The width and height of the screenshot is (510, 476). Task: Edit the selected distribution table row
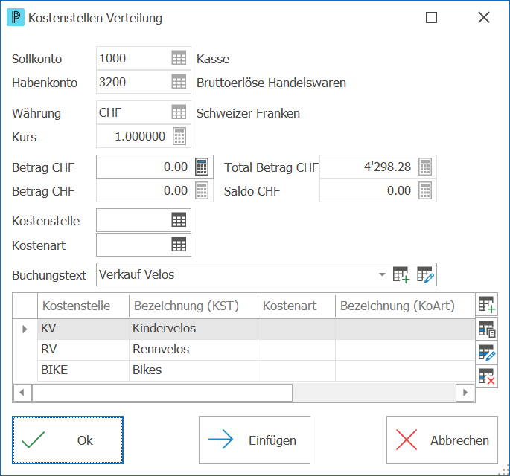pyautogui.click(x=487, y=353)
